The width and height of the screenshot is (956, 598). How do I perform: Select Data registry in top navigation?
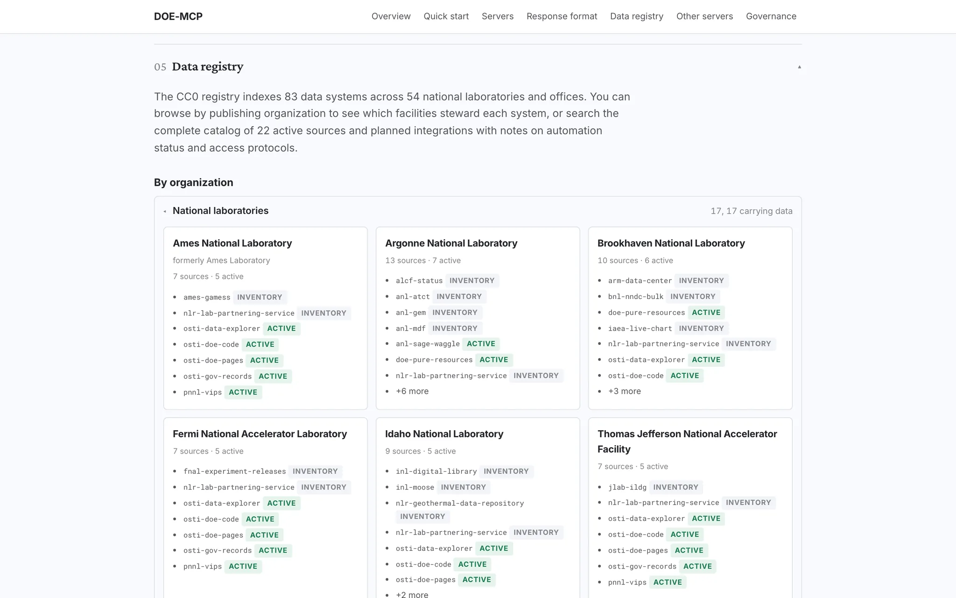[x=637, y=16]
